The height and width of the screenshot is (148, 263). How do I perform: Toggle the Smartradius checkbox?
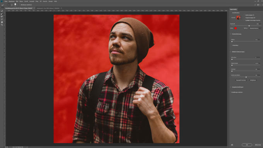(x=232, y=45)
